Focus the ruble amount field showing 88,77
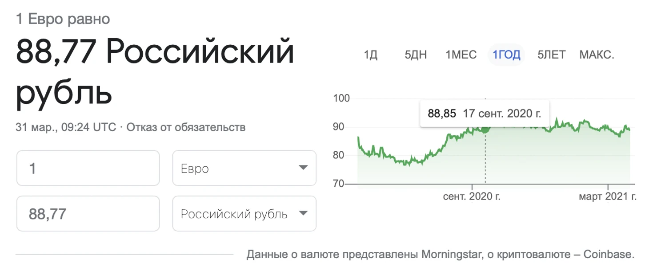Viewport: 649px width, 275px height. coord(88,214)
